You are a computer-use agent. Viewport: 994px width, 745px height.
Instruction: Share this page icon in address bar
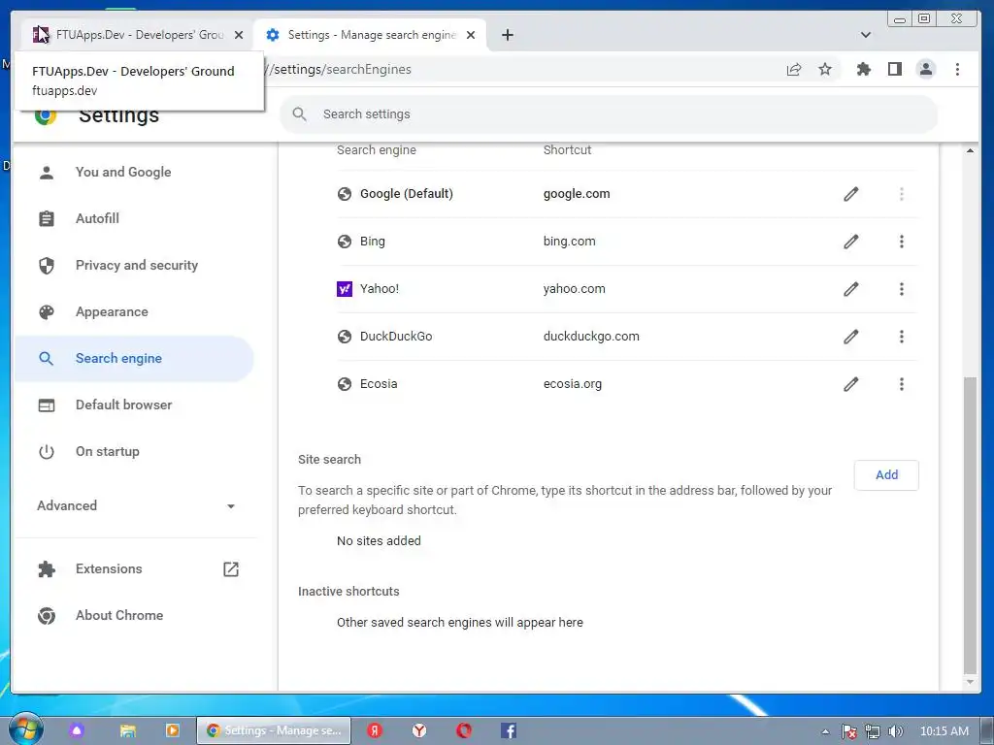click(794, 69)
